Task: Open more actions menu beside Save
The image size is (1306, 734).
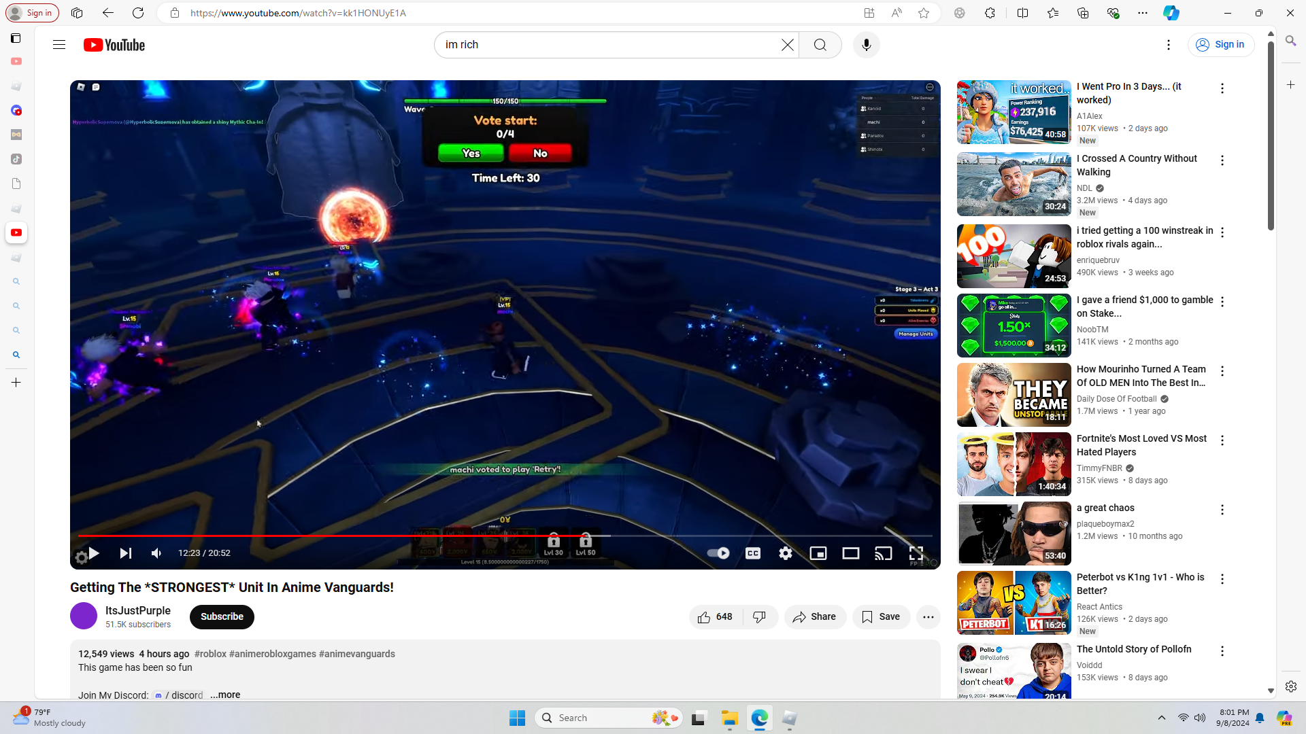Action: (928, 617)
